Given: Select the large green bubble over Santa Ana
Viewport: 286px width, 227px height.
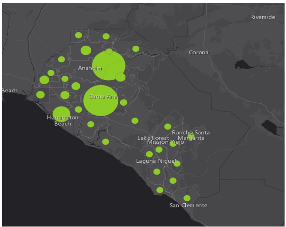Looking at the screenshot, I should 101,100.
